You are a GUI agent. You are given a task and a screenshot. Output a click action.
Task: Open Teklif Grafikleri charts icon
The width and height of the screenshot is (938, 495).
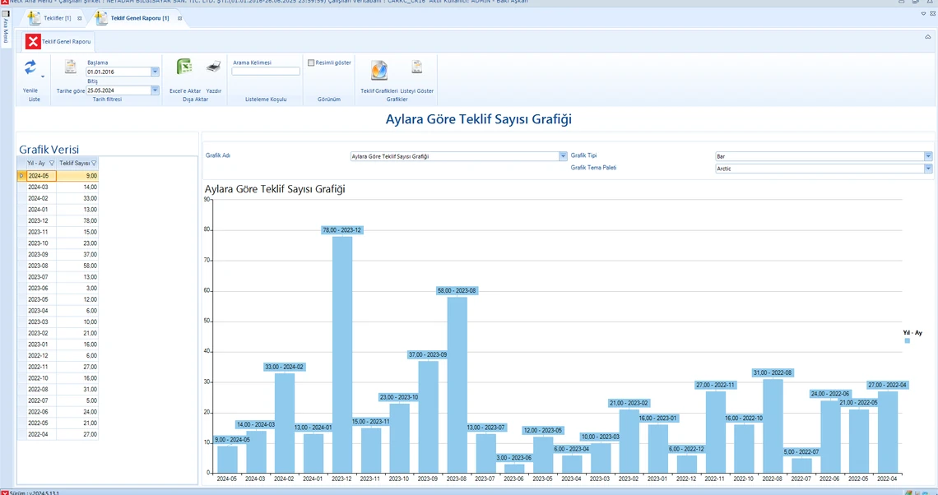[x=378, y=70]
